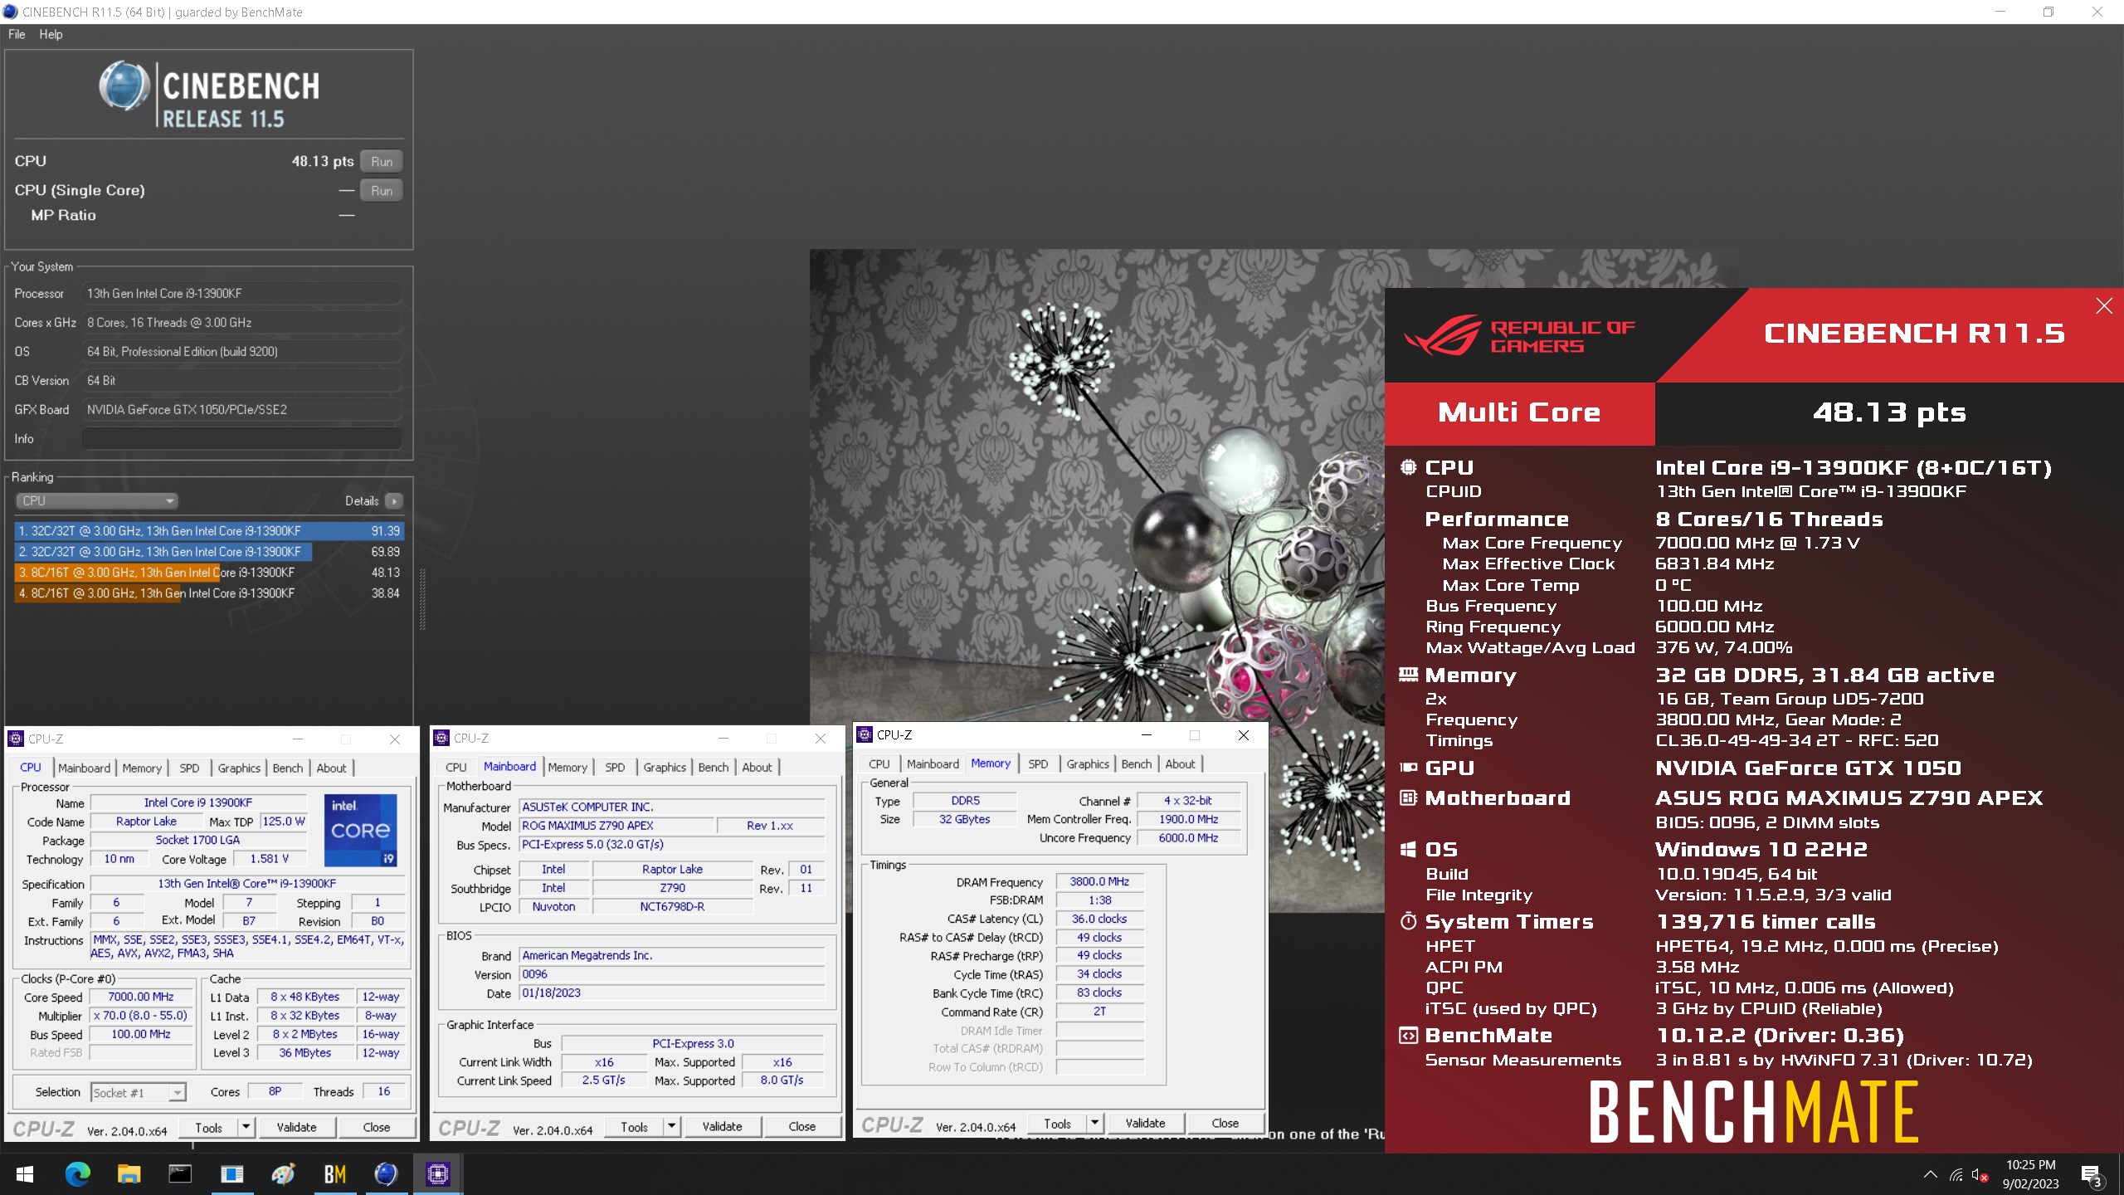The image size is (2124, 1195).
Task: Open the taskbar clock and date
Action: (2030, 1174)
